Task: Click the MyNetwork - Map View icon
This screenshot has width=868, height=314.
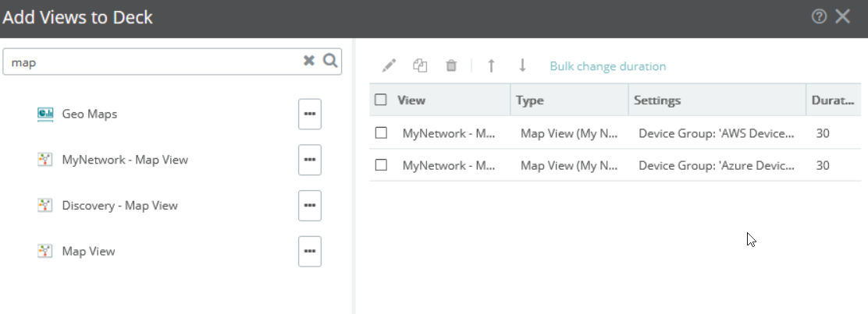Action: pos(44,160)
